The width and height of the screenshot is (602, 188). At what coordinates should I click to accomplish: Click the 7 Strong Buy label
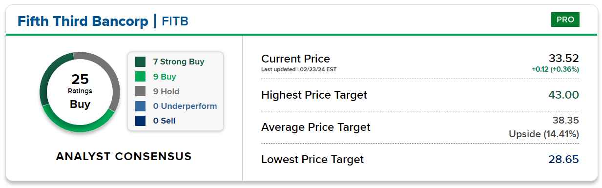179,62
